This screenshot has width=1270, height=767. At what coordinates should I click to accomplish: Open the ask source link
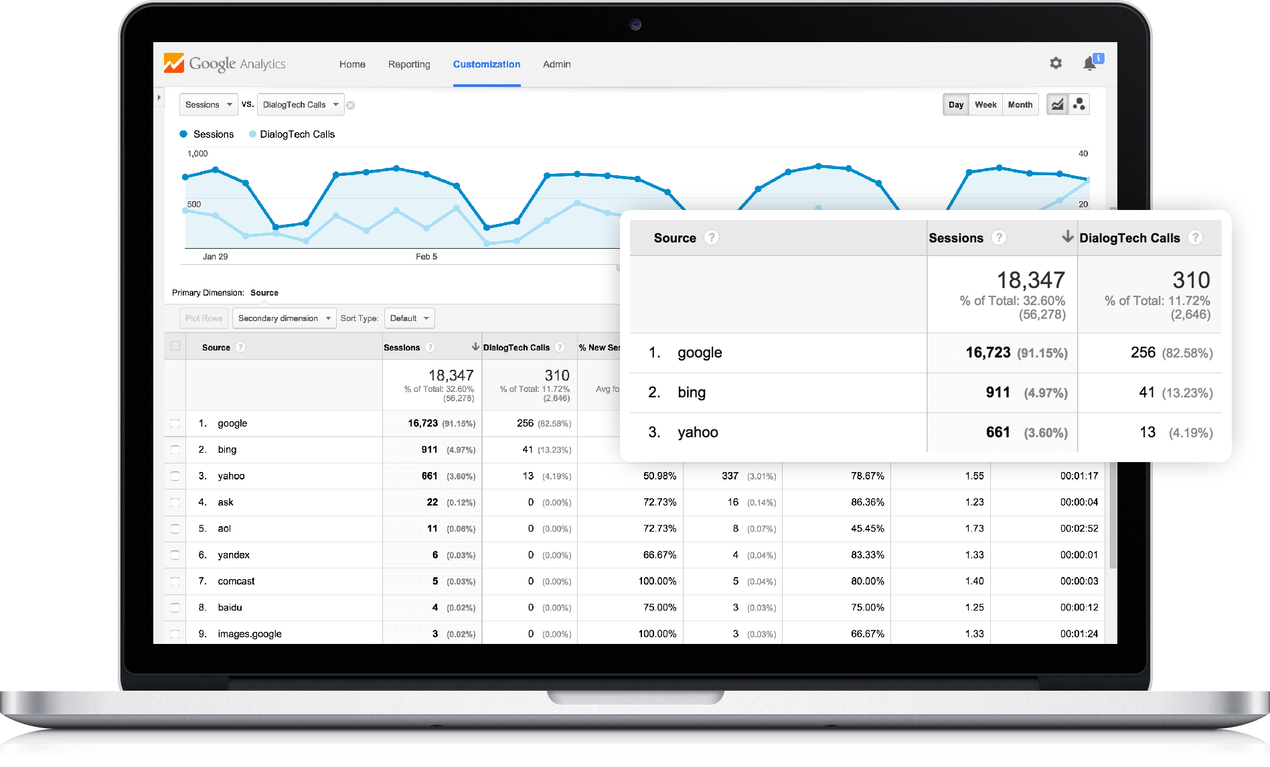[226, 502]
